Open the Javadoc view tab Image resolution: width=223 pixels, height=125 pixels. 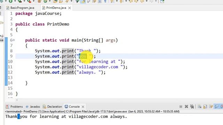33,107
